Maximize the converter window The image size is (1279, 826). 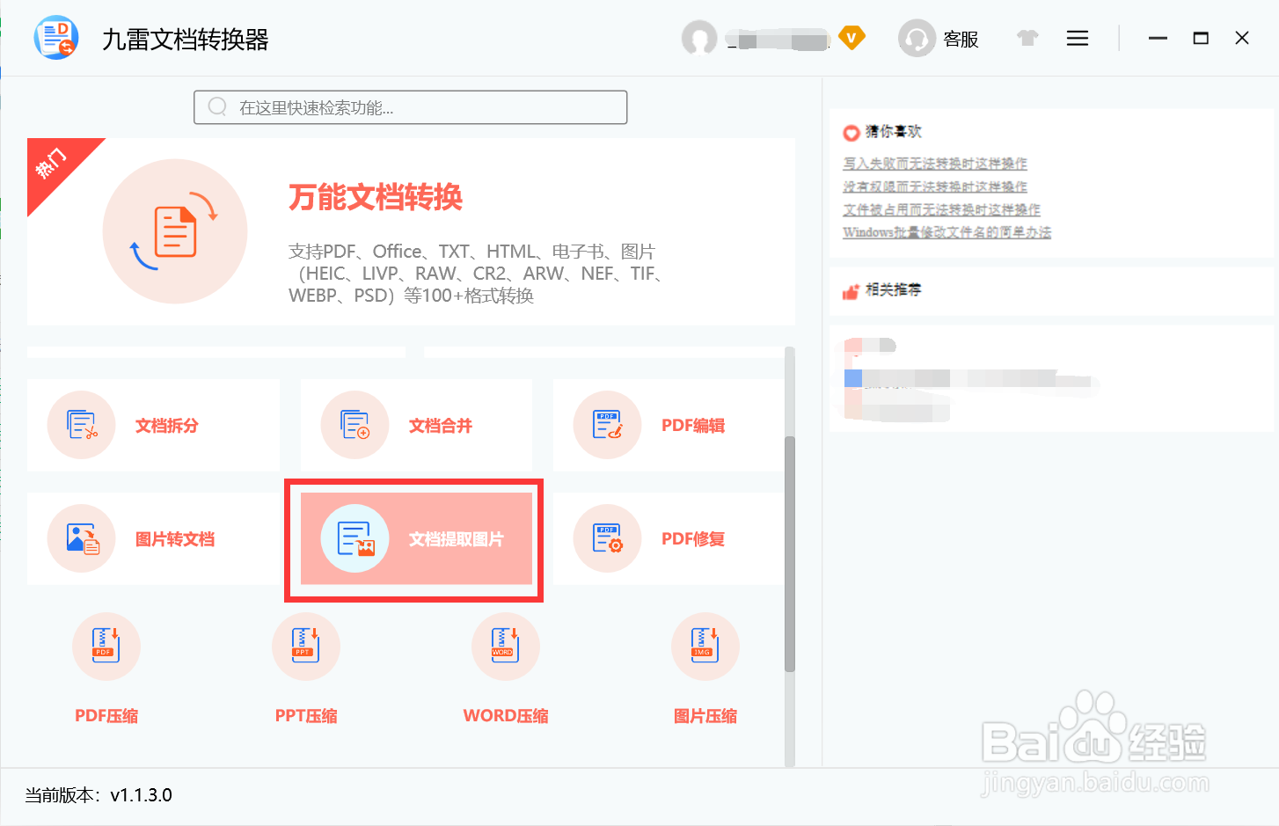tap(1201, 38)
